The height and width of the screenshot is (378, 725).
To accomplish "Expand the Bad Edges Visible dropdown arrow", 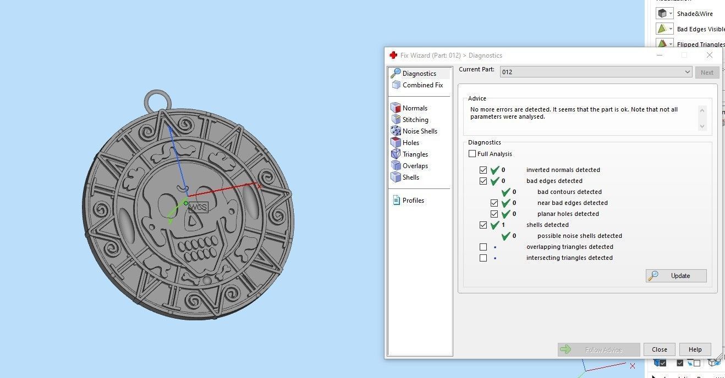I will click(671, 29).
